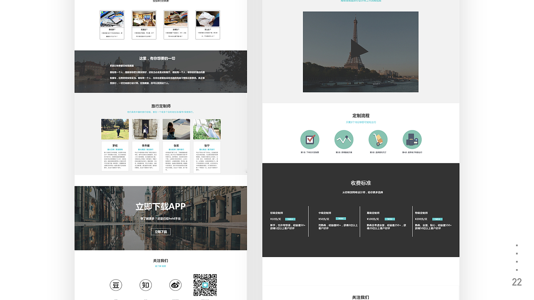Click the 初级定制师 tier title
534x300 pixels.
277,213
